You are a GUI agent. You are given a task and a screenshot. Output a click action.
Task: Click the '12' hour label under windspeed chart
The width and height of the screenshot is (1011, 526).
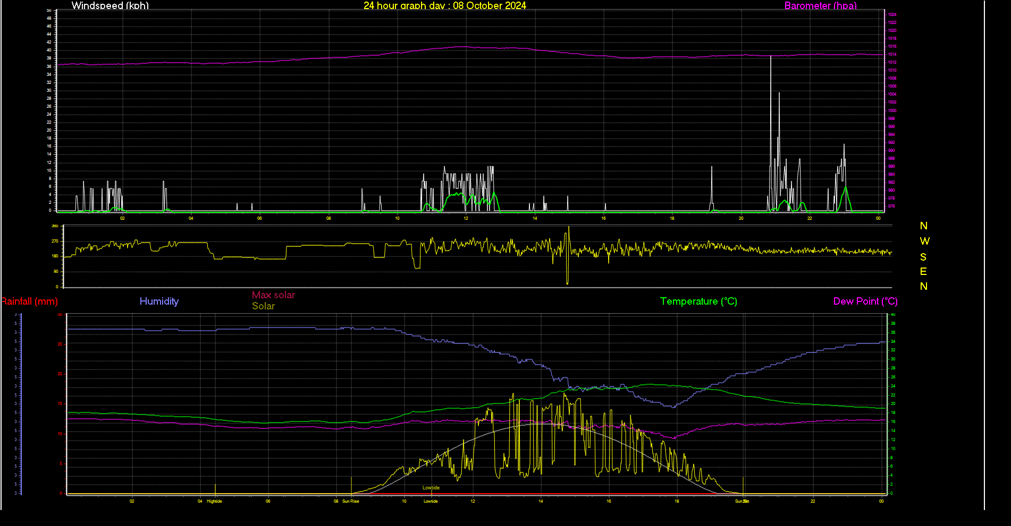[x=466, y=218]
